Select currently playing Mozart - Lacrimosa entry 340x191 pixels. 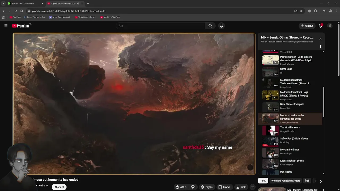pos(291,119)
